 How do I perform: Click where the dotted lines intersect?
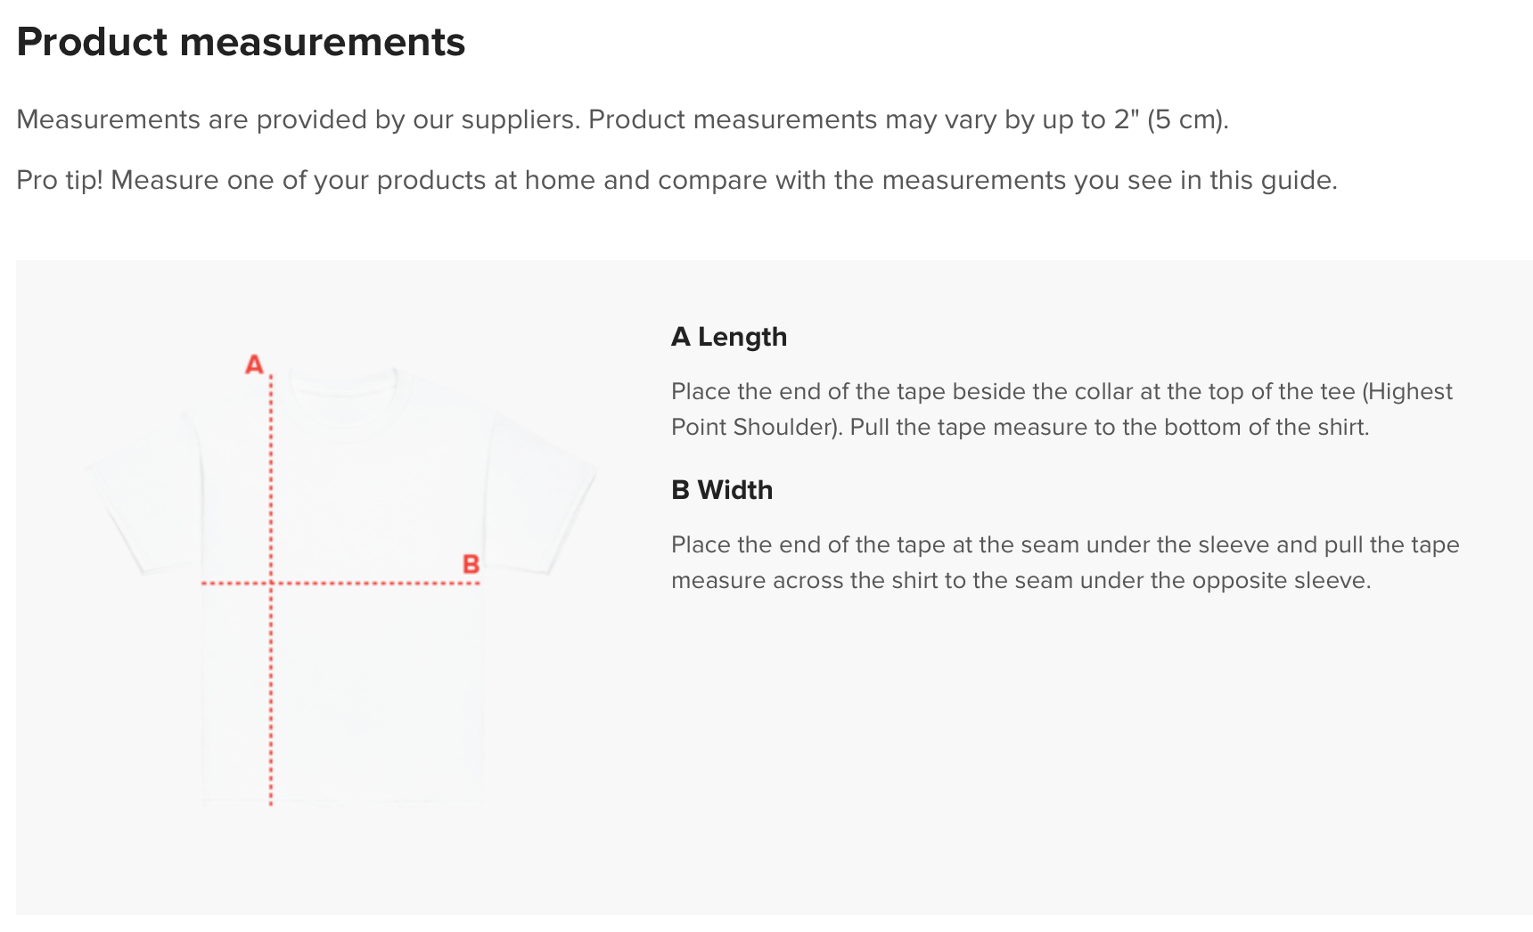tap(271, 584)
